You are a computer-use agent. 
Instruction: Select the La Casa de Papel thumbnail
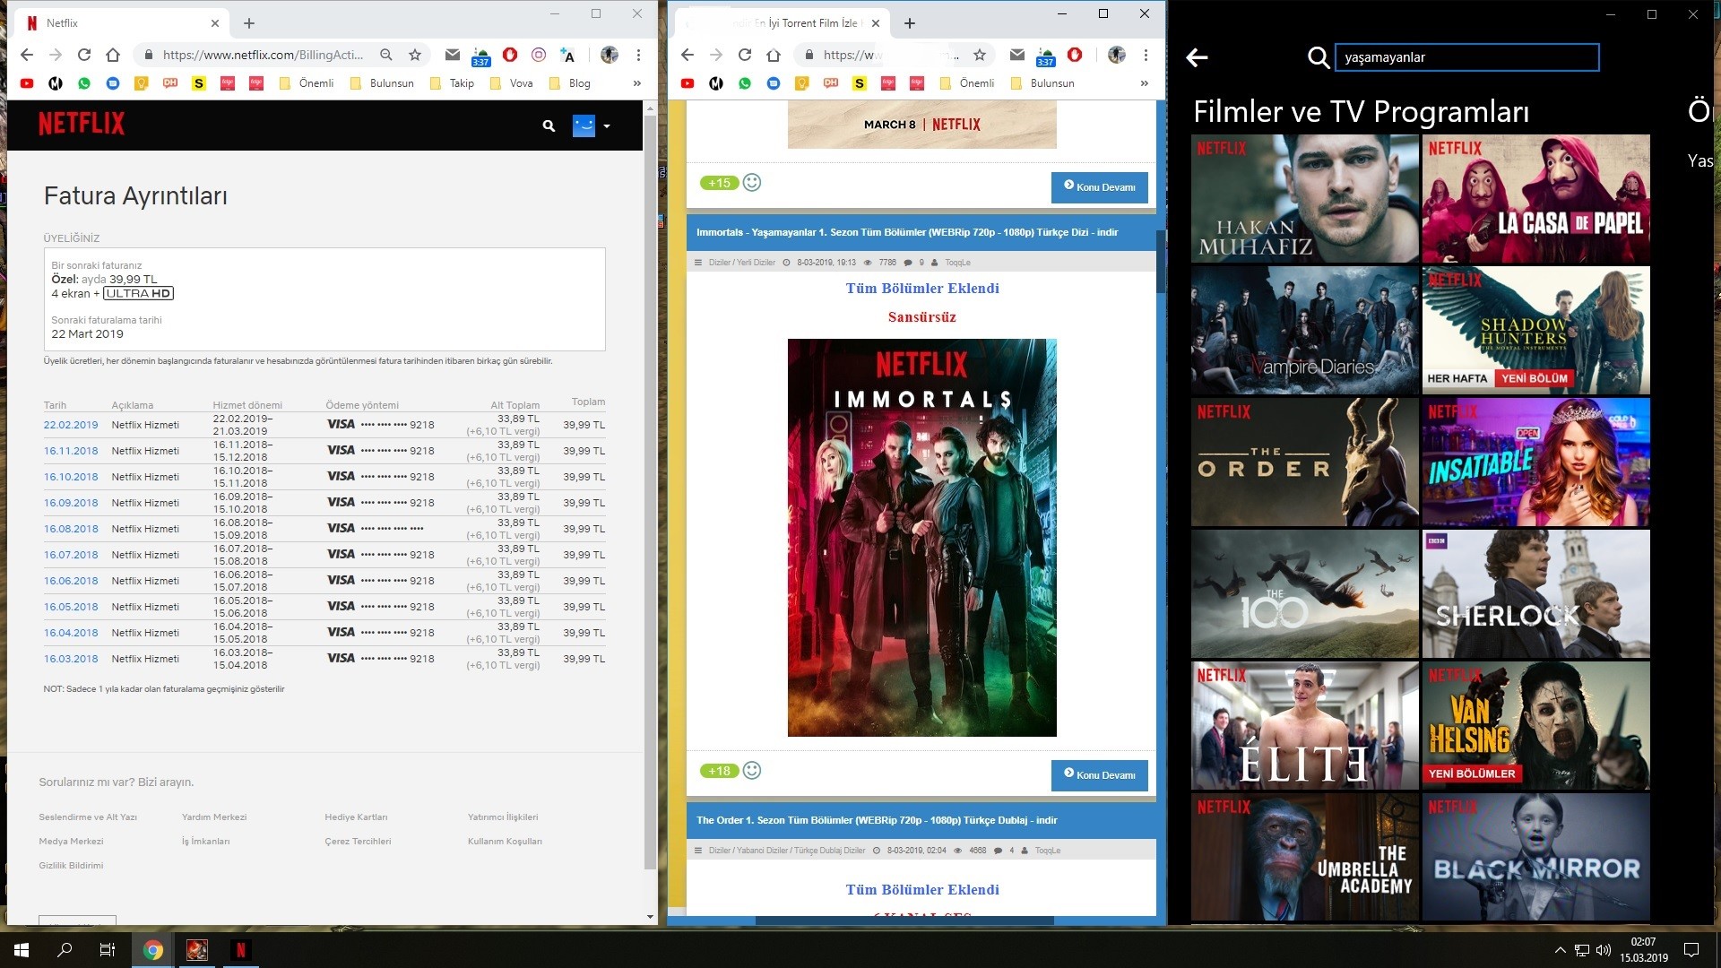click(x=1535, y=199)
